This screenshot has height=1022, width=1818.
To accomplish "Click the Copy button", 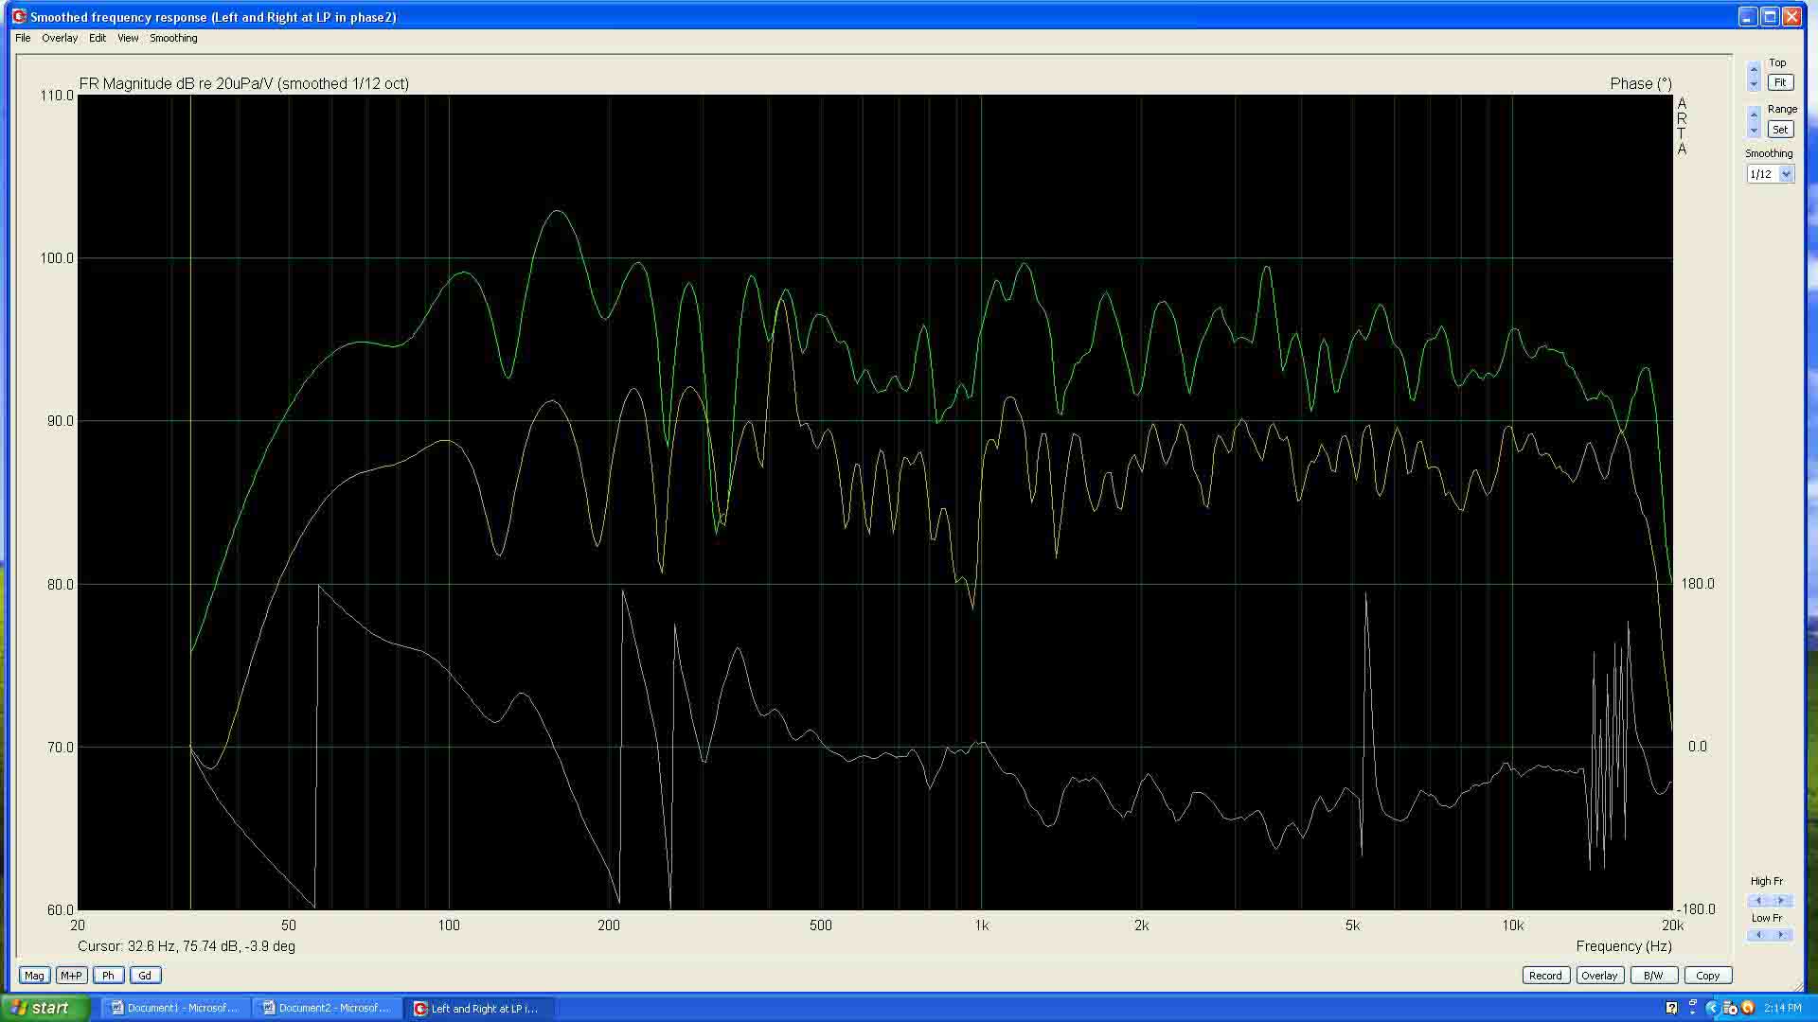I will click(x=1707, y=976).
